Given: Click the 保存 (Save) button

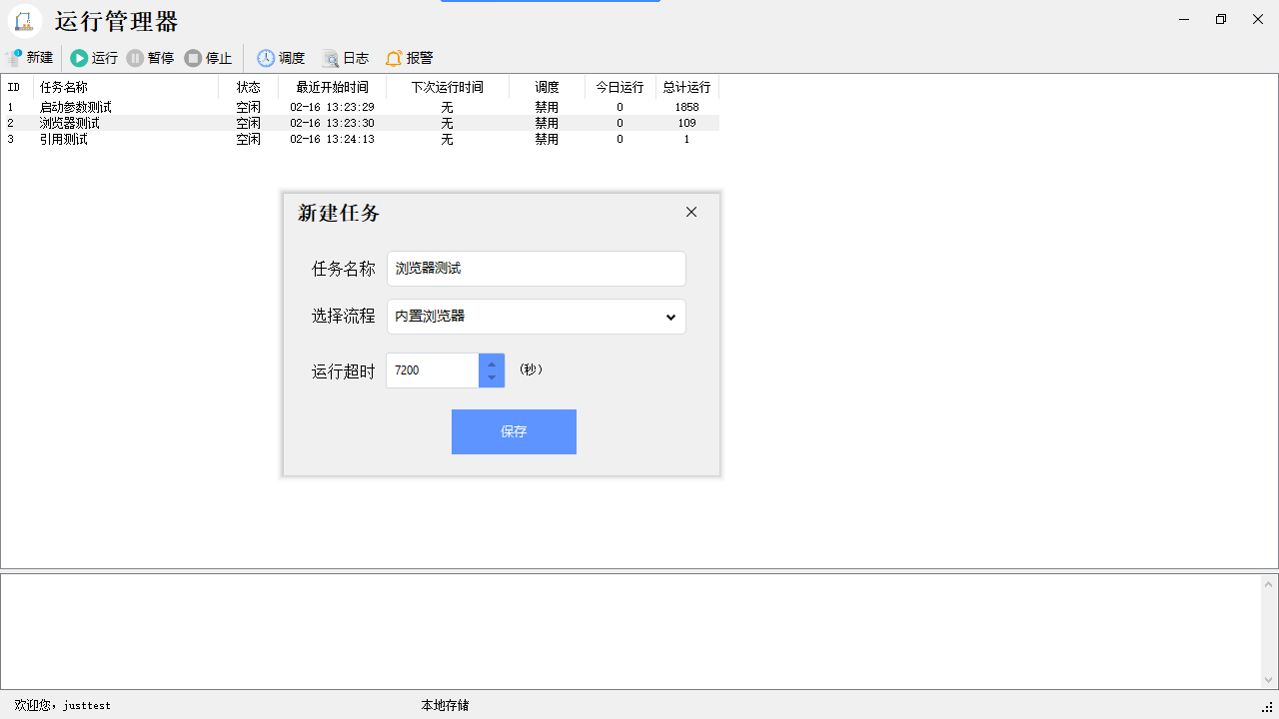Looking at the screenshot, I should click(514, 431).
